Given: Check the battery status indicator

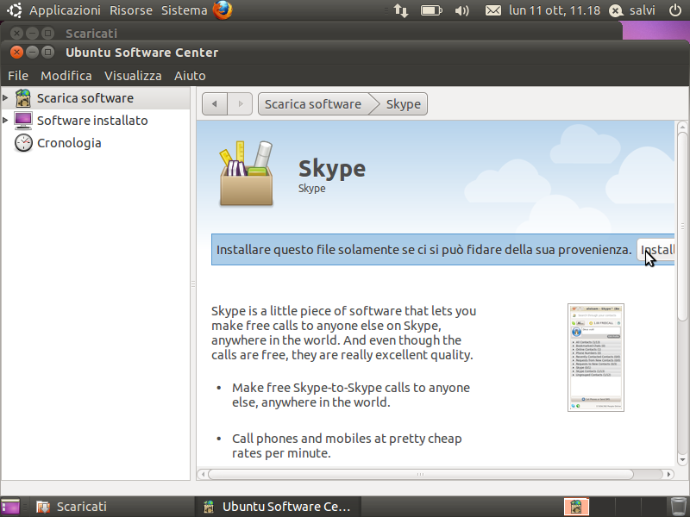Looking at the screenshot, I should [431, 10].
